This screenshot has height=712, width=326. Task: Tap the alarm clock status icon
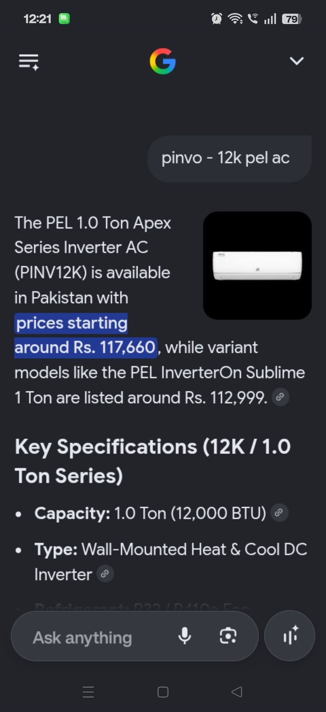click(x=216, y=19)
